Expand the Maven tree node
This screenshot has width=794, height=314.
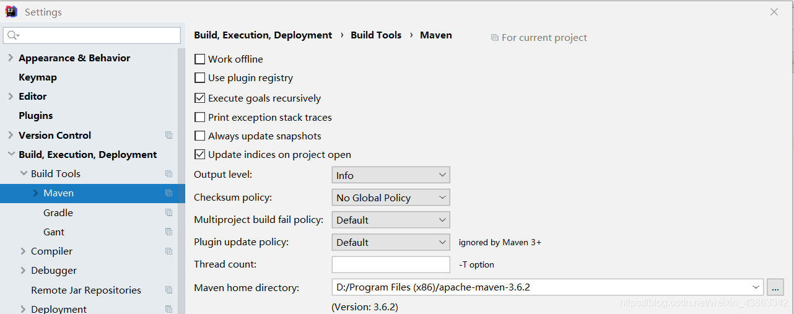click(x=35, y=193)
